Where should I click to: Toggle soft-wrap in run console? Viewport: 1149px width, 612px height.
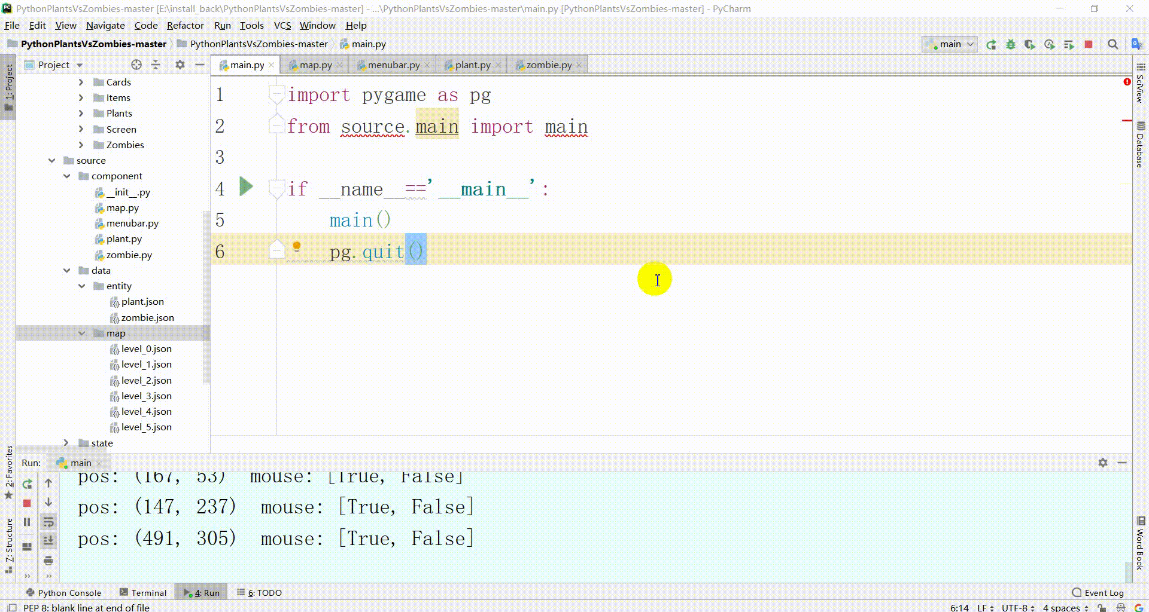coord(48,522)
